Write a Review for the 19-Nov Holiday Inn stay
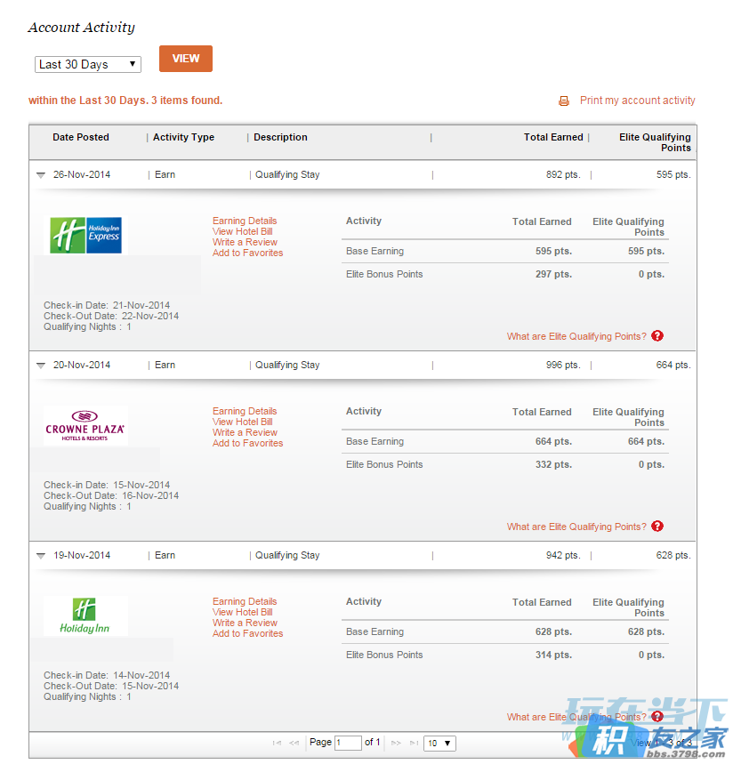This screenshot has height=764, width=733. (245, 623)
